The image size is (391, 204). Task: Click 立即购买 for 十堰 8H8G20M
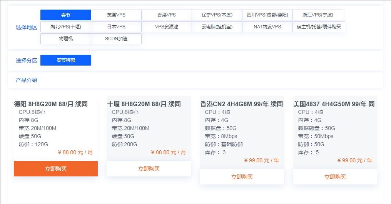149,169
